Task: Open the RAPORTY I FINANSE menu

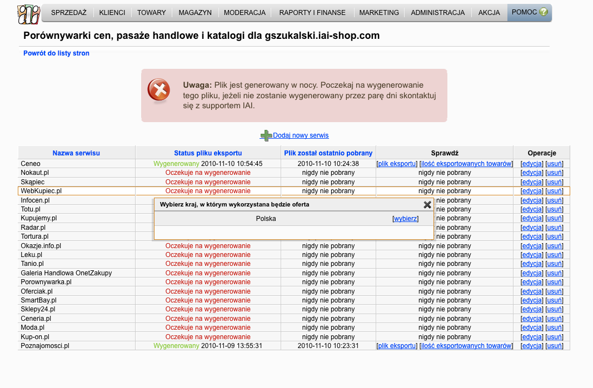Action: 312,12
